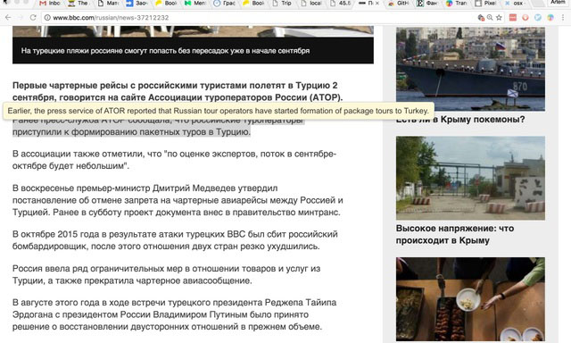Click the bold lead paragraph about charter flights

[x=178, y=91]
